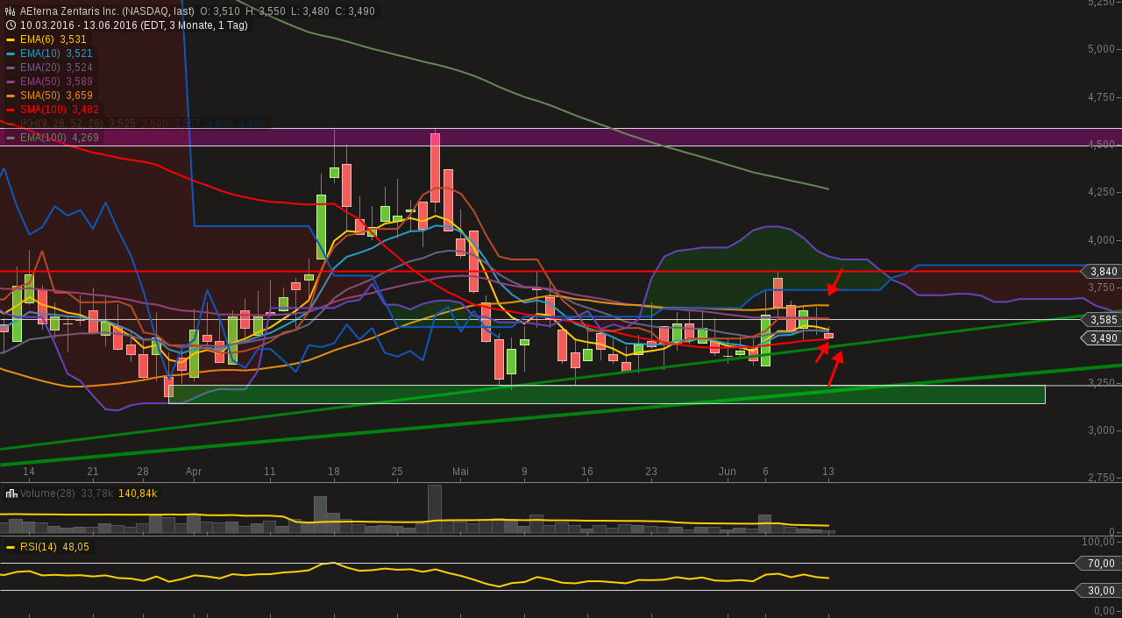
Task: Click the candlestick chart-type icon beside AEterna Zentaris
Action: pos(11,11)
